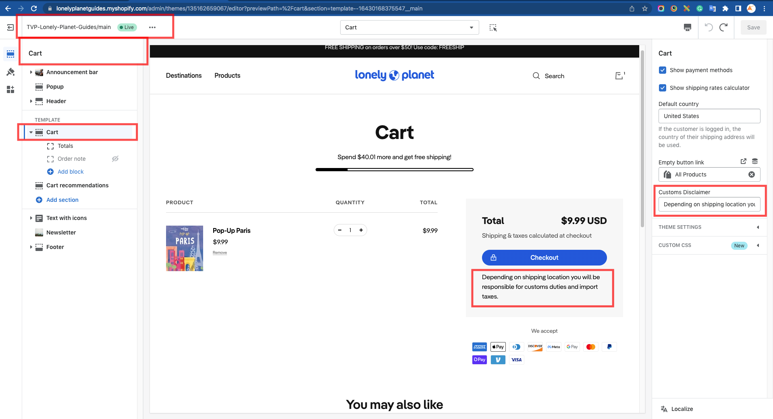Open the theme actions three-dot menu
This screenshot has width=773, height=419.
[152, 27]
